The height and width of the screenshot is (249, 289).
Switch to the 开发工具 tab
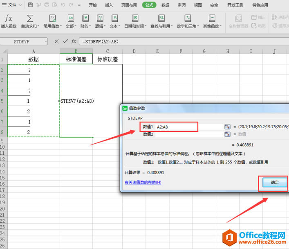click(235, 5)
